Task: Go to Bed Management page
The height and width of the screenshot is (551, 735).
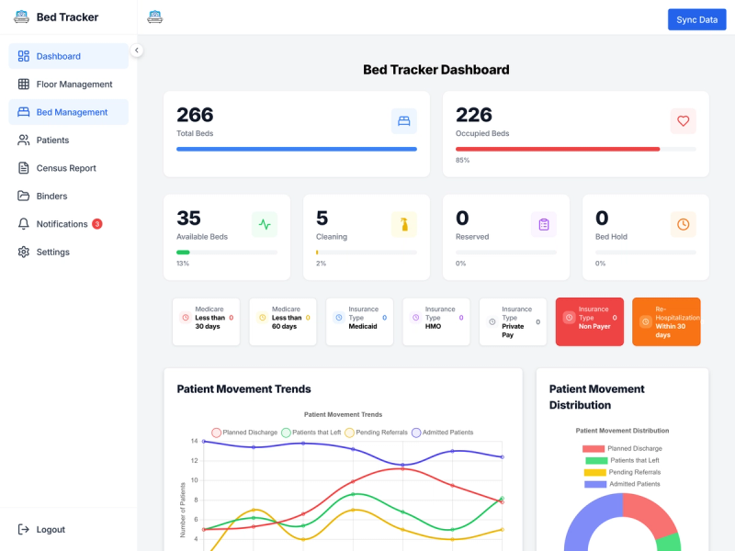Action: coord(68,112)
